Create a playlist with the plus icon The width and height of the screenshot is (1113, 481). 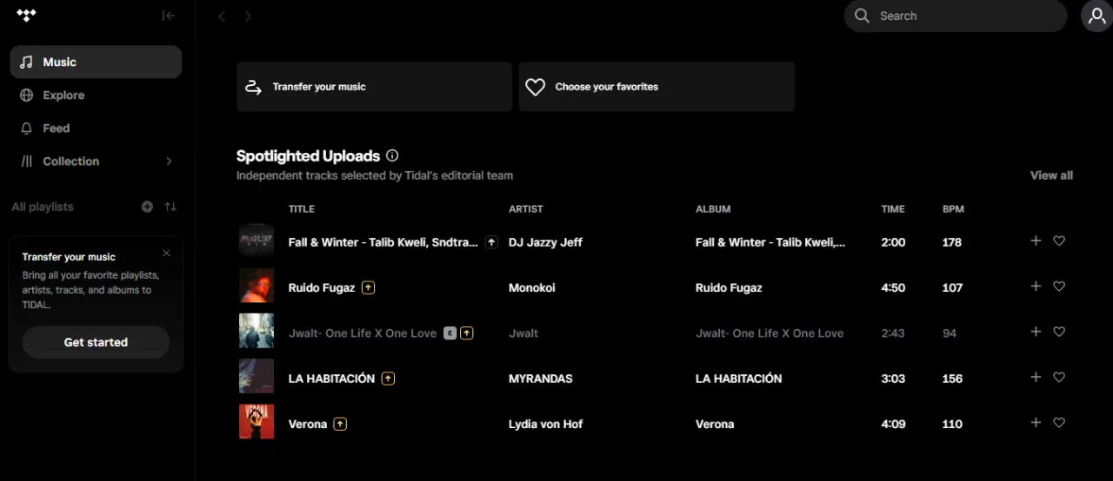click(x=147, y=207)
